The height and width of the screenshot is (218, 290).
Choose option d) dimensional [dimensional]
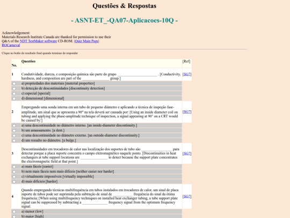tap(14, 99)
